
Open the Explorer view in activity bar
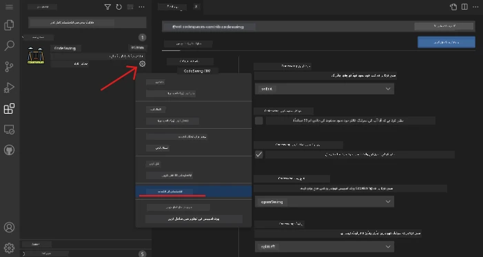[9, 25]
